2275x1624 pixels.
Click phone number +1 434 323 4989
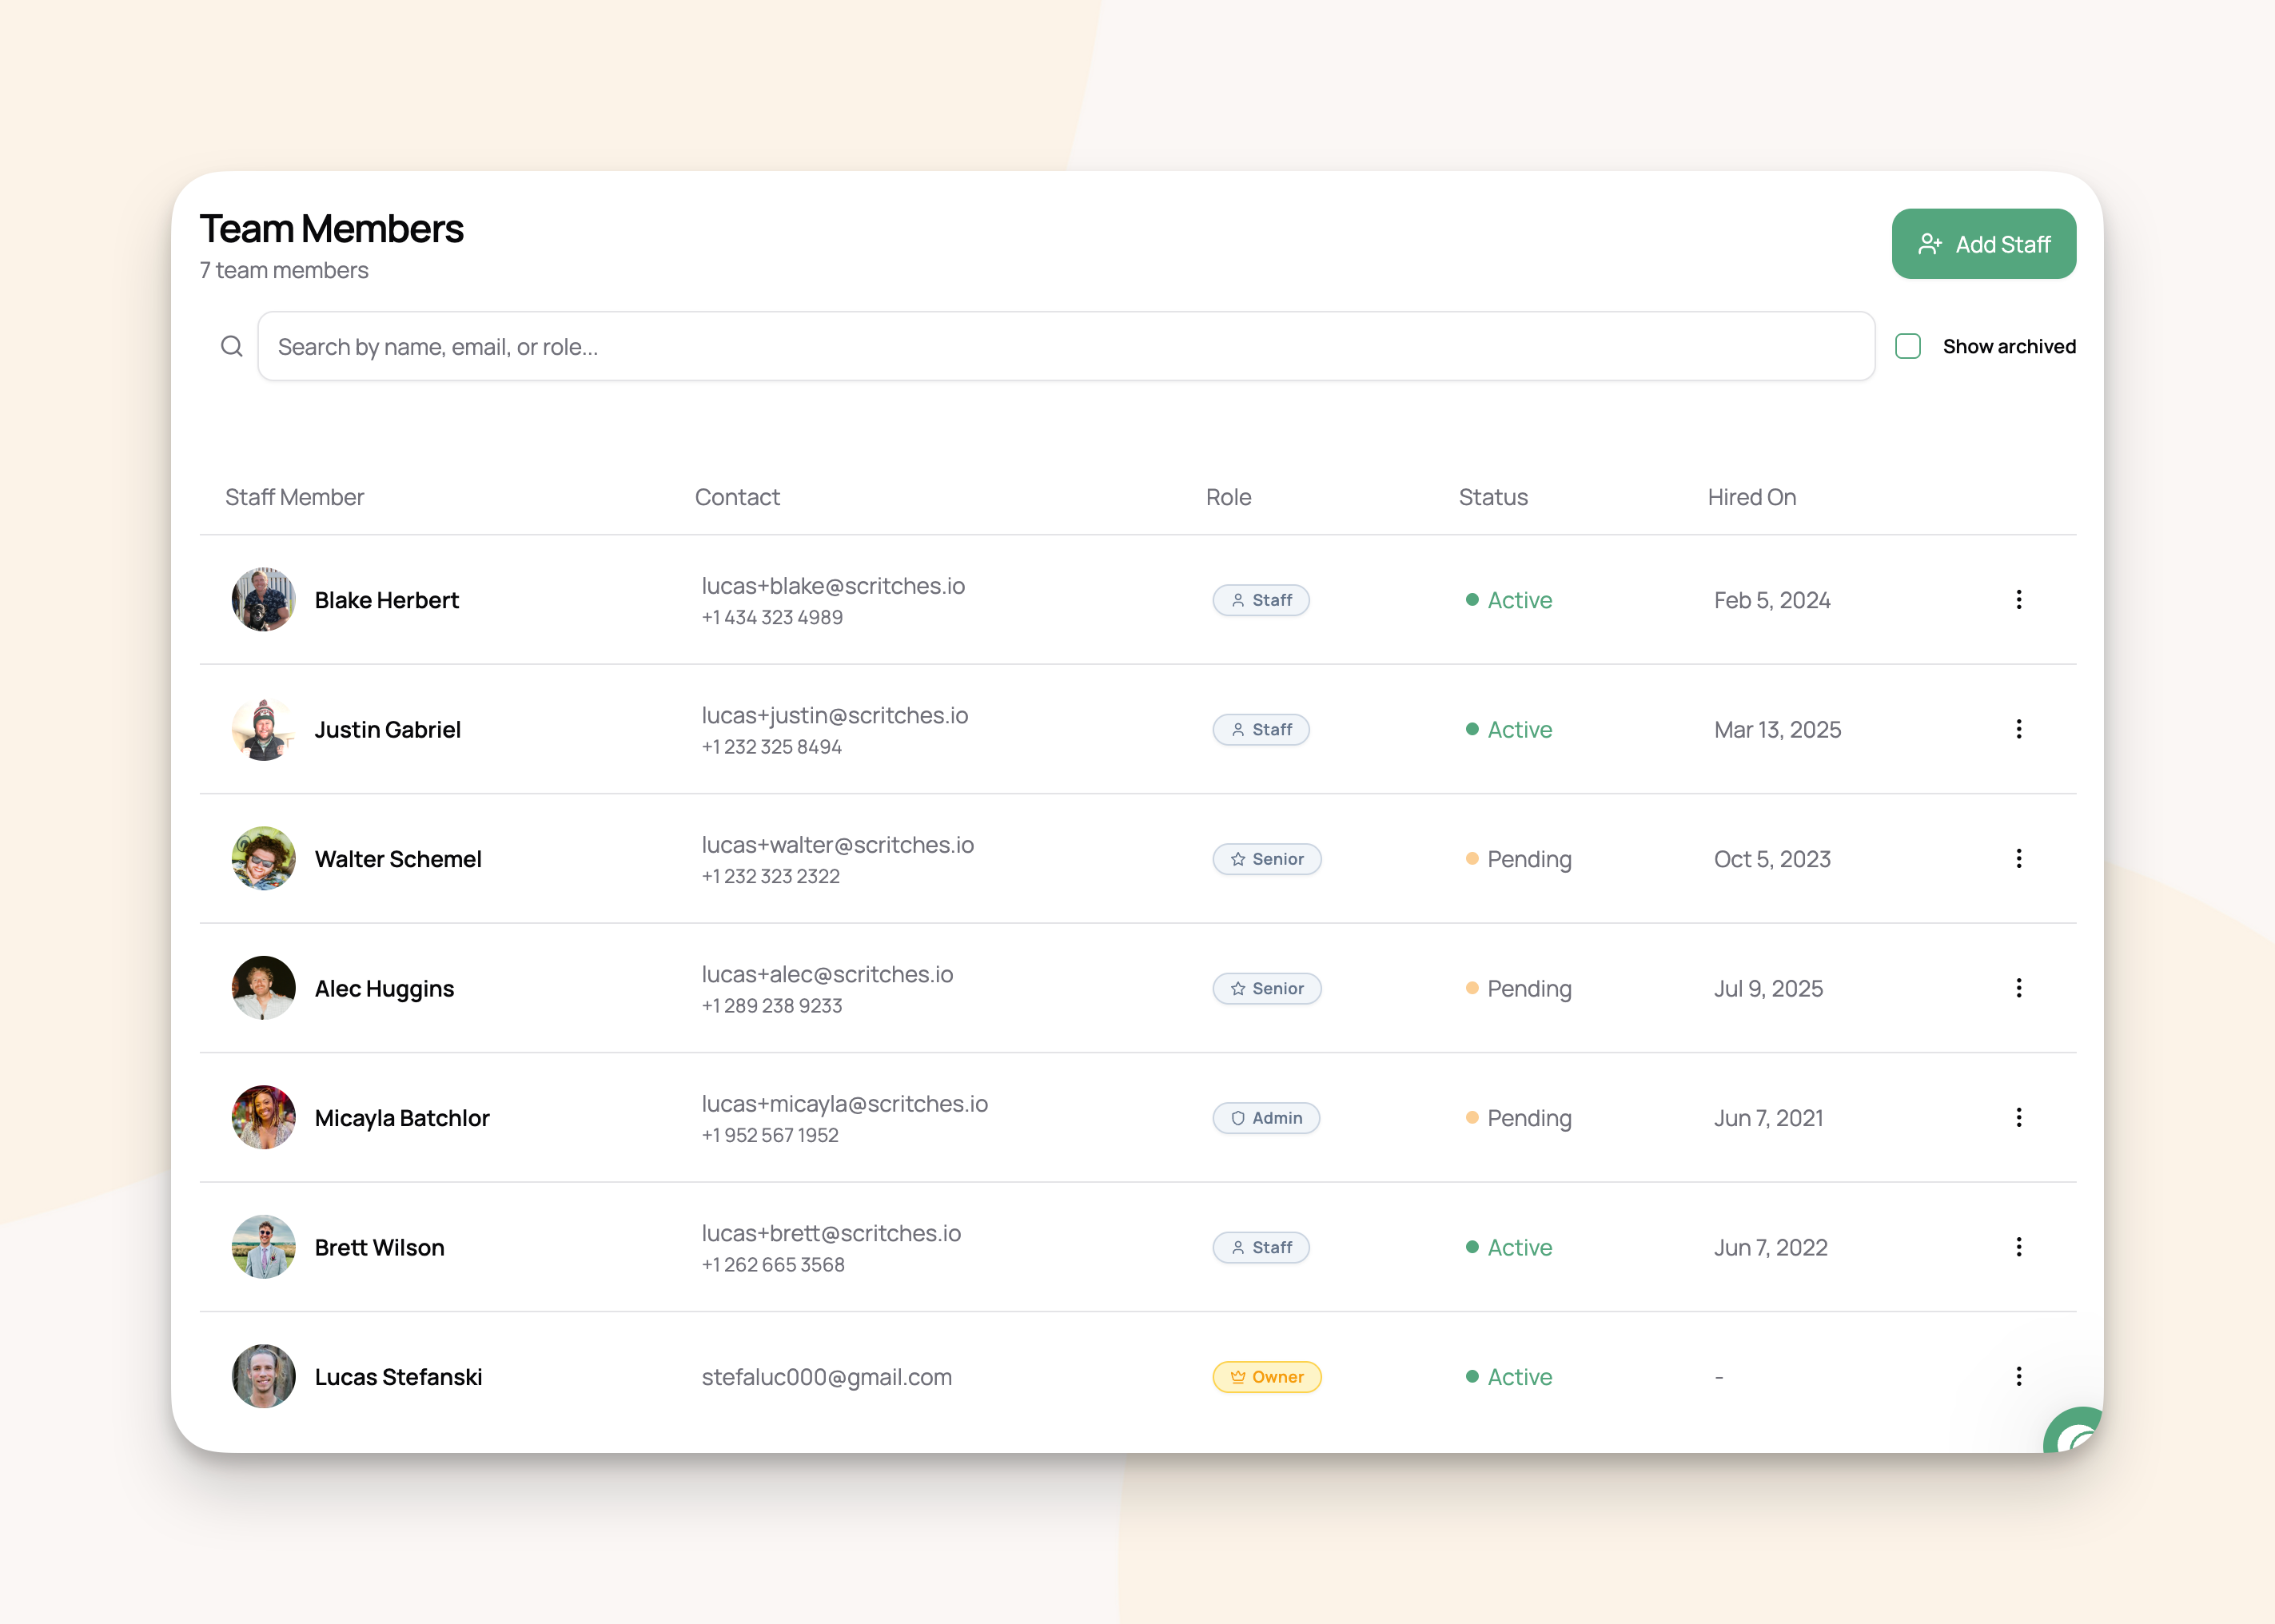pyautogui.click(x=772, y=617)
